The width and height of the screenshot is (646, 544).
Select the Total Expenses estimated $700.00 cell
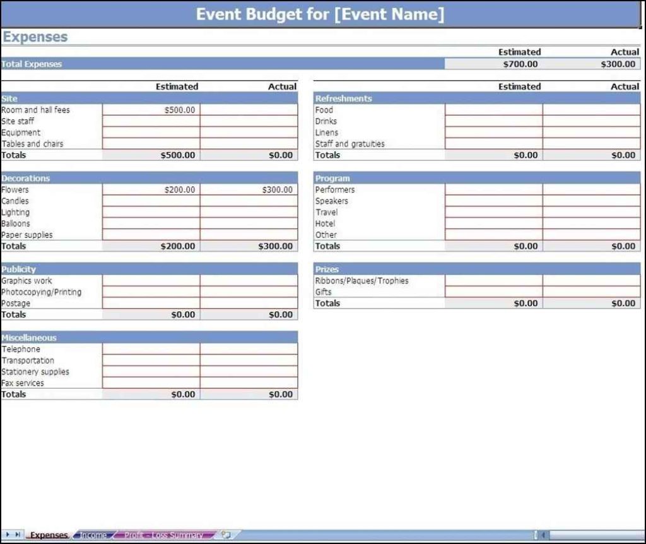point(493,64)
